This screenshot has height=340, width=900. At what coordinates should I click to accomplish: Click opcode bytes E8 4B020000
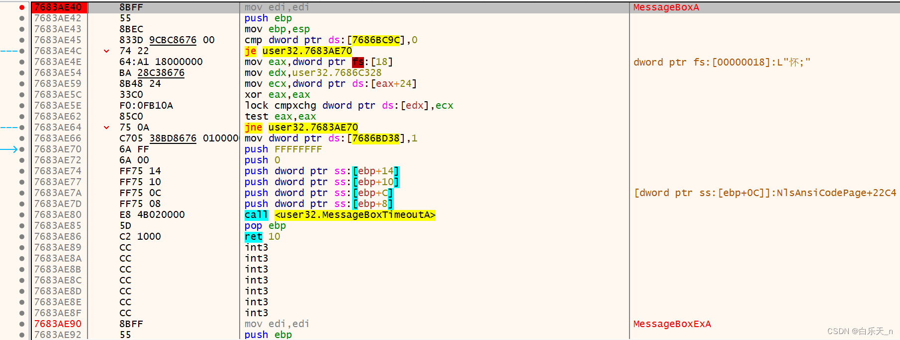point(152,215)
